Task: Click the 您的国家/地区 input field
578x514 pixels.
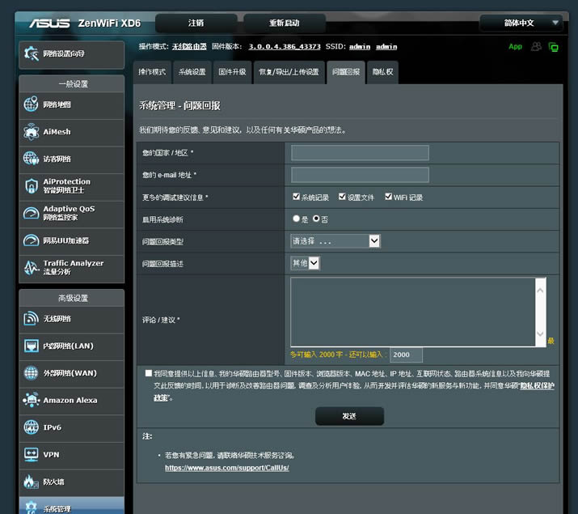Action: click(x=360, y=153)
